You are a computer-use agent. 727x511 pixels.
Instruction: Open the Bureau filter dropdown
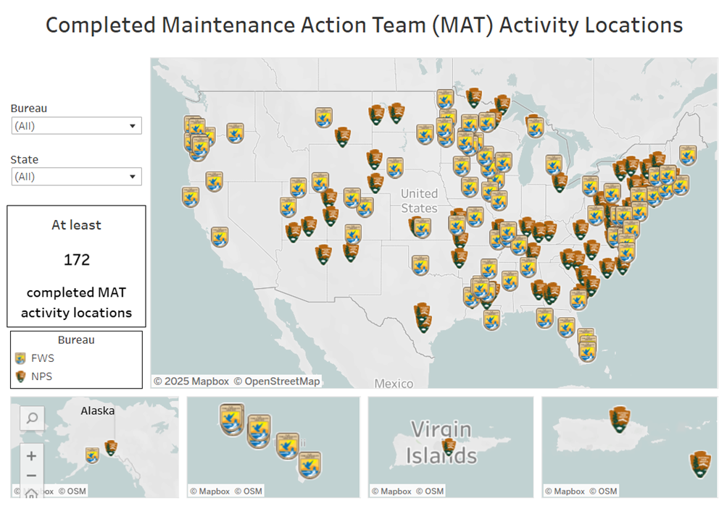[x=77, y=126]
